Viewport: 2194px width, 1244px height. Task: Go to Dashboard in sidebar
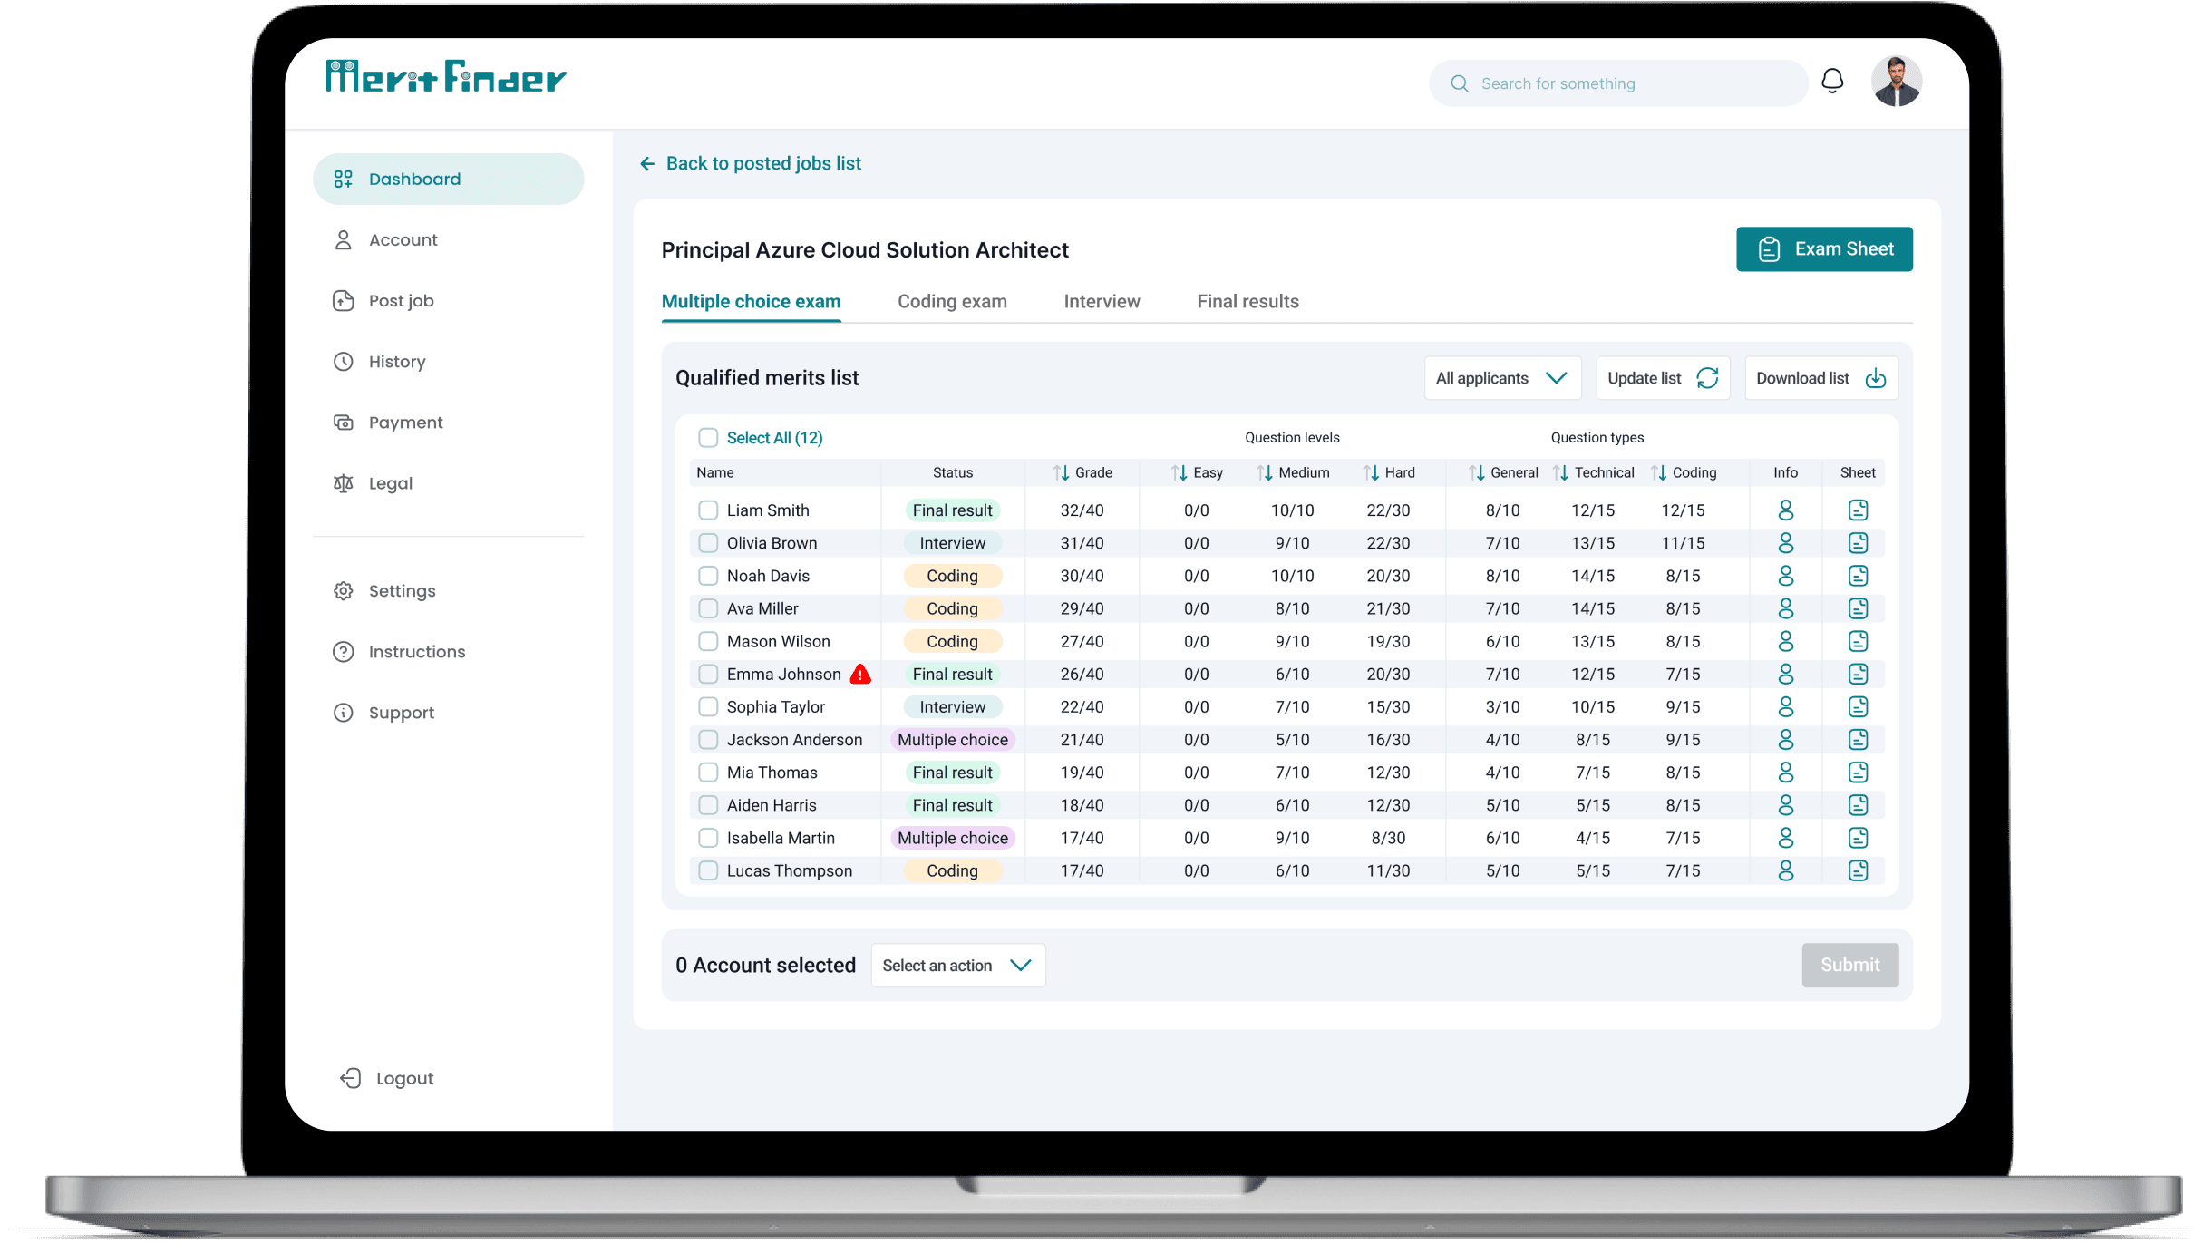448,179
